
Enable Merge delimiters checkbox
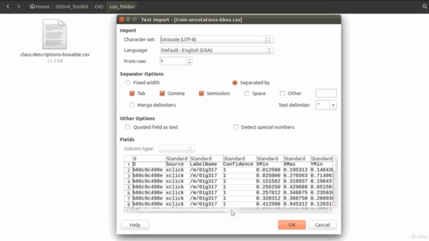132,105
